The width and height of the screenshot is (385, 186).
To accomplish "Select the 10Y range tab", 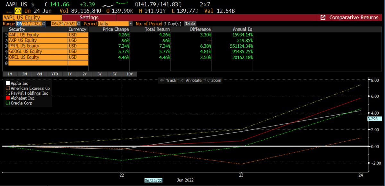I will point(130,74).
